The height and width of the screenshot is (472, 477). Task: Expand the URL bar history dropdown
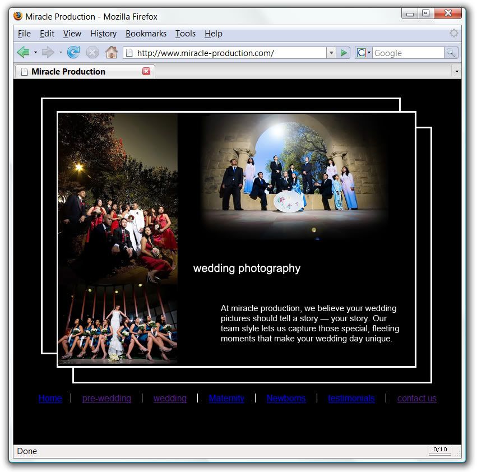pos(331,53)
